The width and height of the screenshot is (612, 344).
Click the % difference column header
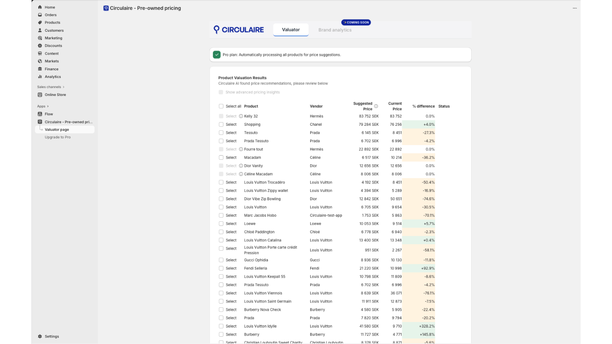point(423,106)
